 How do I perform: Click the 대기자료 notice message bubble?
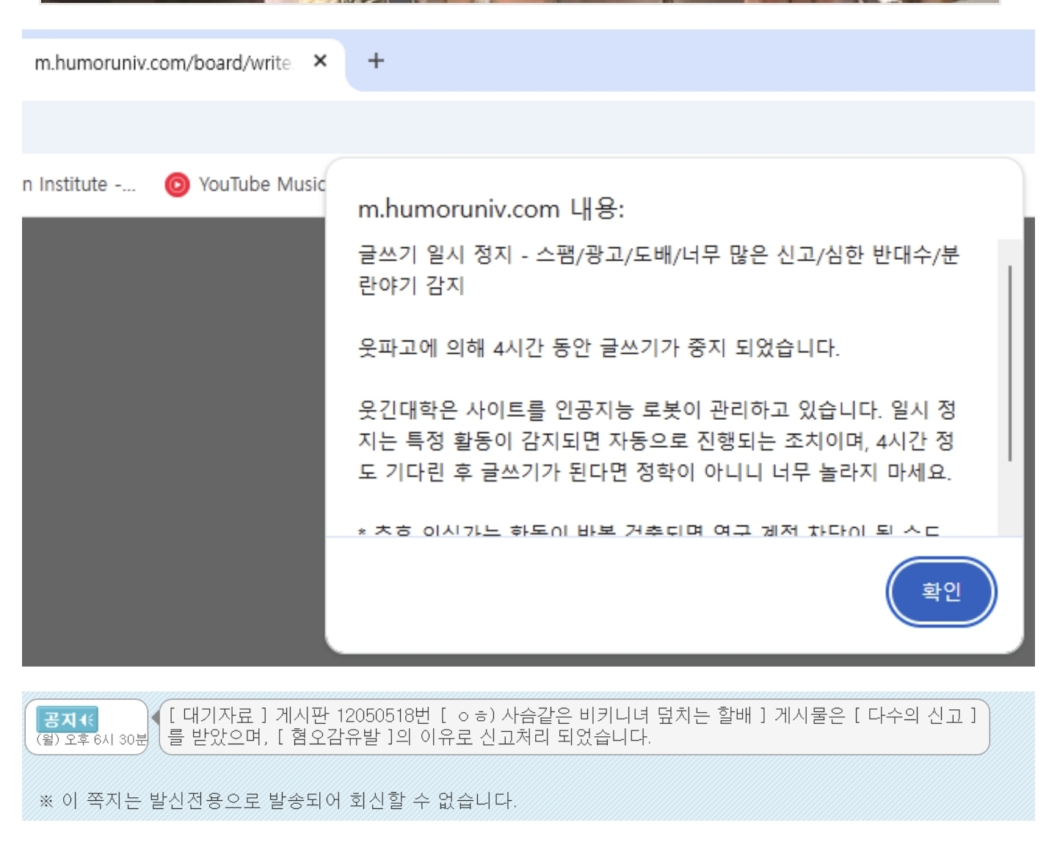pos(573,726)
